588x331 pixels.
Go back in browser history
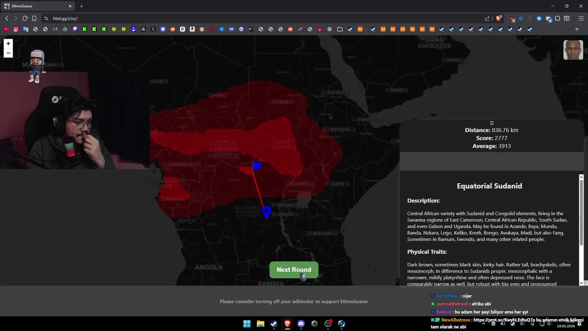coord(6,18)
